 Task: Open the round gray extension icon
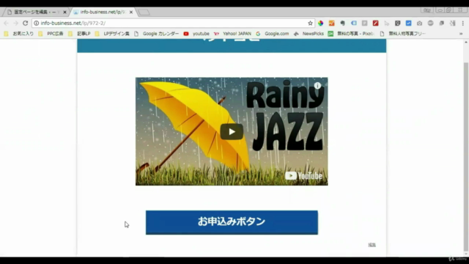(x=430, y=23)
